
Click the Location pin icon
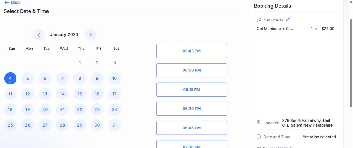coord(259,122)
